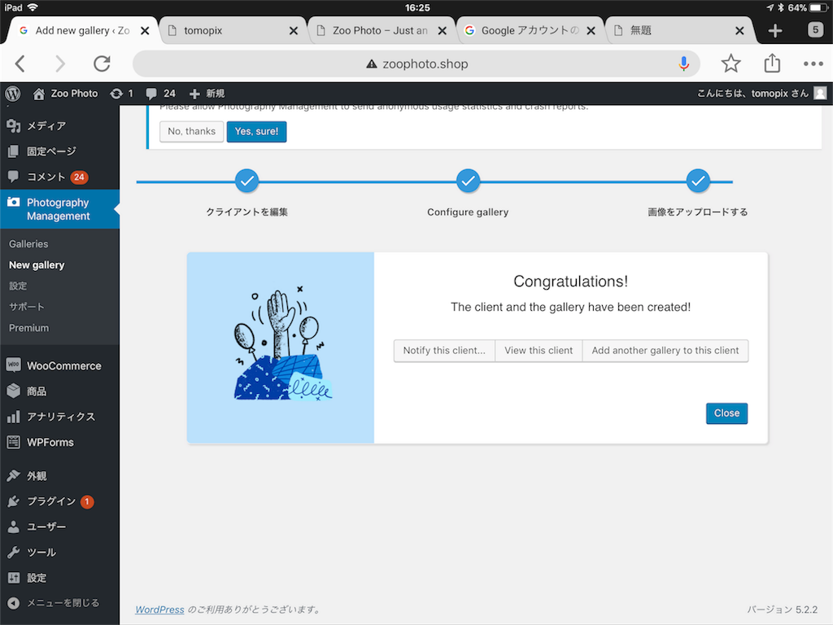Open the bottom 設定 settings menu
833x625 pixels.
[x=59, y=578]
